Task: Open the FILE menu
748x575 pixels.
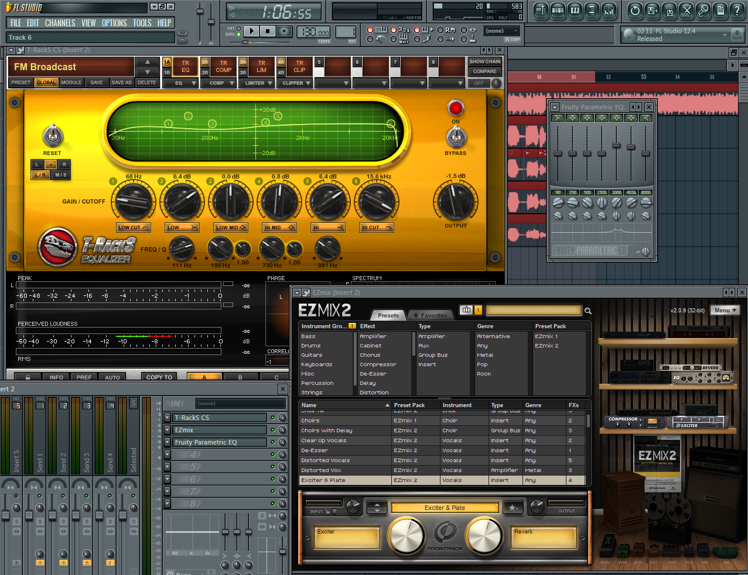Action: coord(16,23)
